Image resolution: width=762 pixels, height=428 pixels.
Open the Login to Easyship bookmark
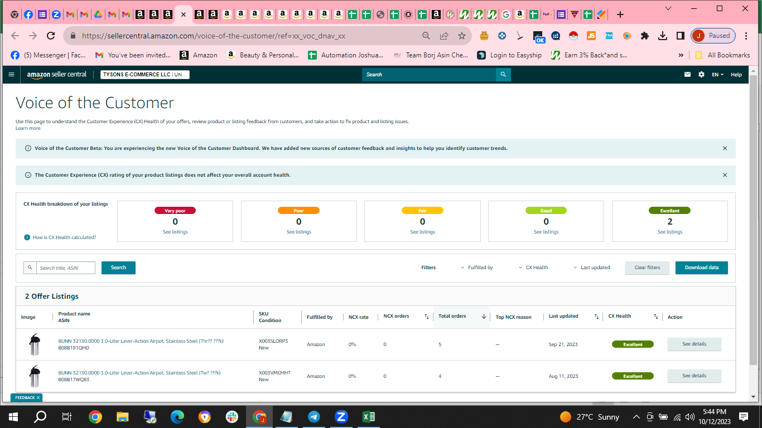509,55
